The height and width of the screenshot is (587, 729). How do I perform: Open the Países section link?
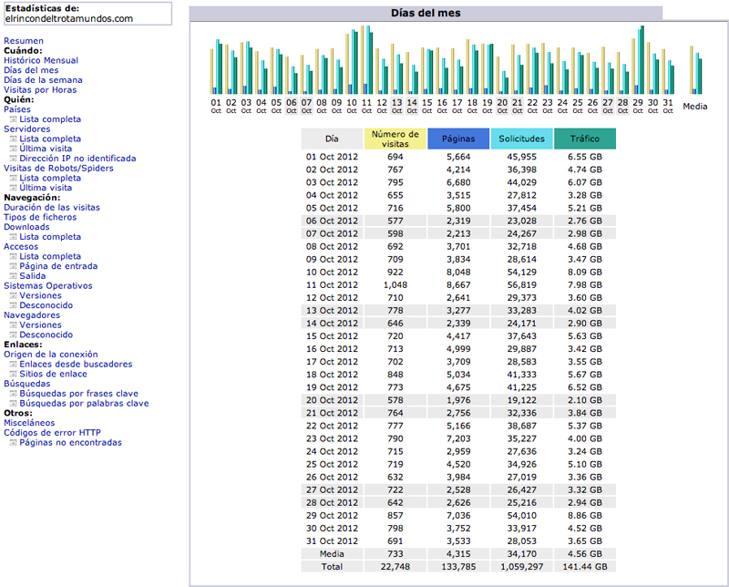click(x=17, y=109)
